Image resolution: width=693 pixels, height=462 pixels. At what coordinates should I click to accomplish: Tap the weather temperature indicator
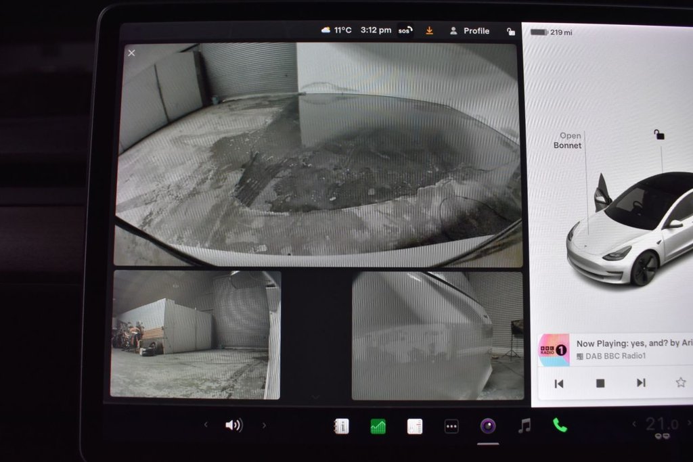coord(336,30)
